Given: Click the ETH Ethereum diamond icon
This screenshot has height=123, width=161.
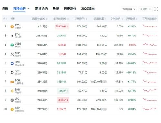Looking at the screenshot, I should point(12,36).
